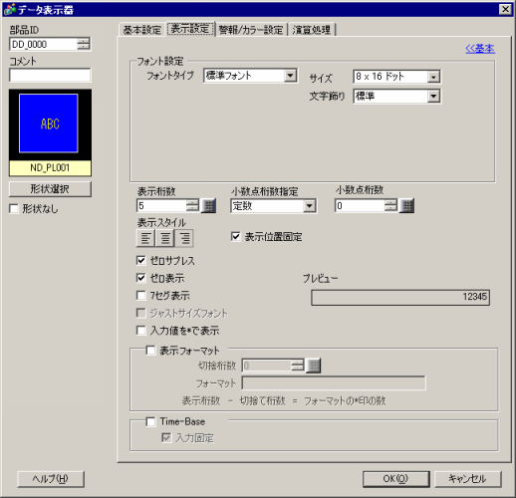Viewport: 516px width, 498px height.
Task: Click the spinner arrows on 表示桁数 field
Action: tap(192, 206)
